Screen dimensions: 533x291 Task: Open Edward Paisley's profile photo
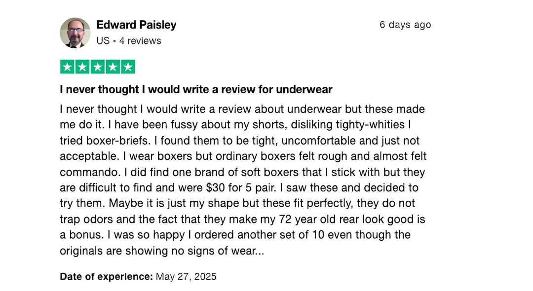tap(75, 33)
